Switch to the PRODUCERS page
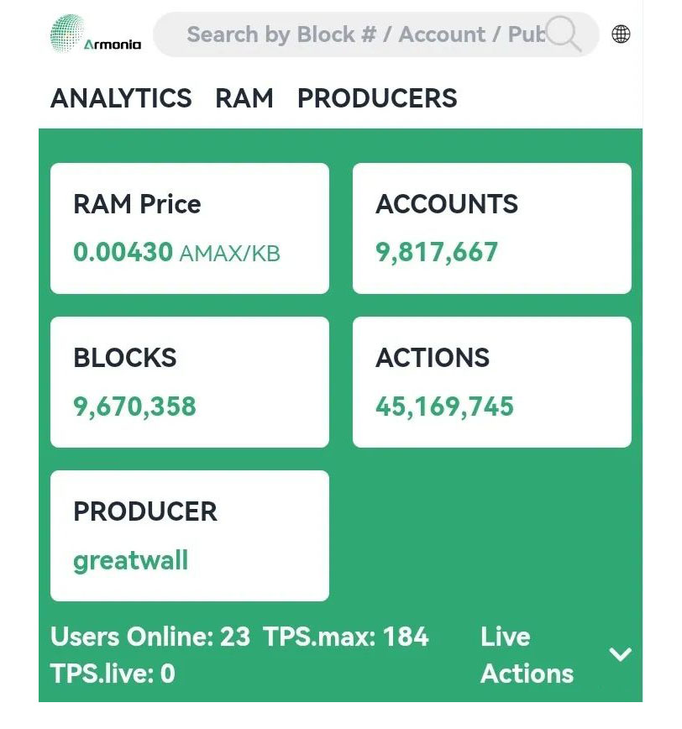Viewport: 682px width, 729px height. [x=377, y=98]
